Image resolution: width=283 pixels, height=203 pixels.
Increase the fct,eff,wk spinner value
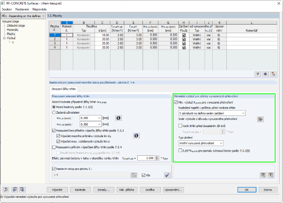[x=157, y=157]
